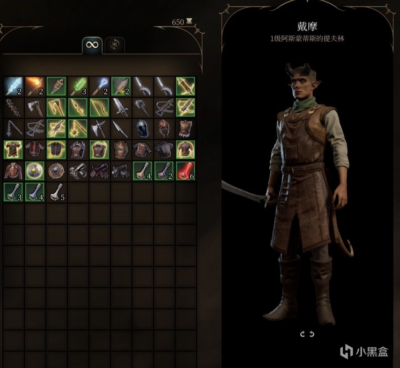Select the dark blue hood helmet

click(142, 129)
